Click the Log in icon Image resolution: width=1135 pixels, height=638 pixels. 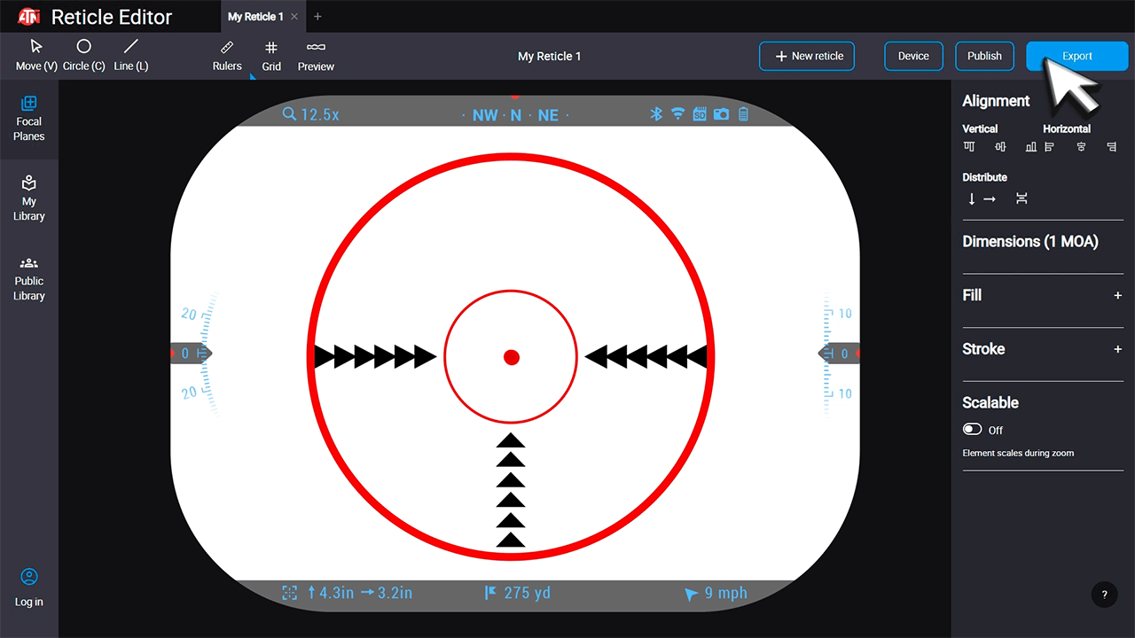pos(28,577)
